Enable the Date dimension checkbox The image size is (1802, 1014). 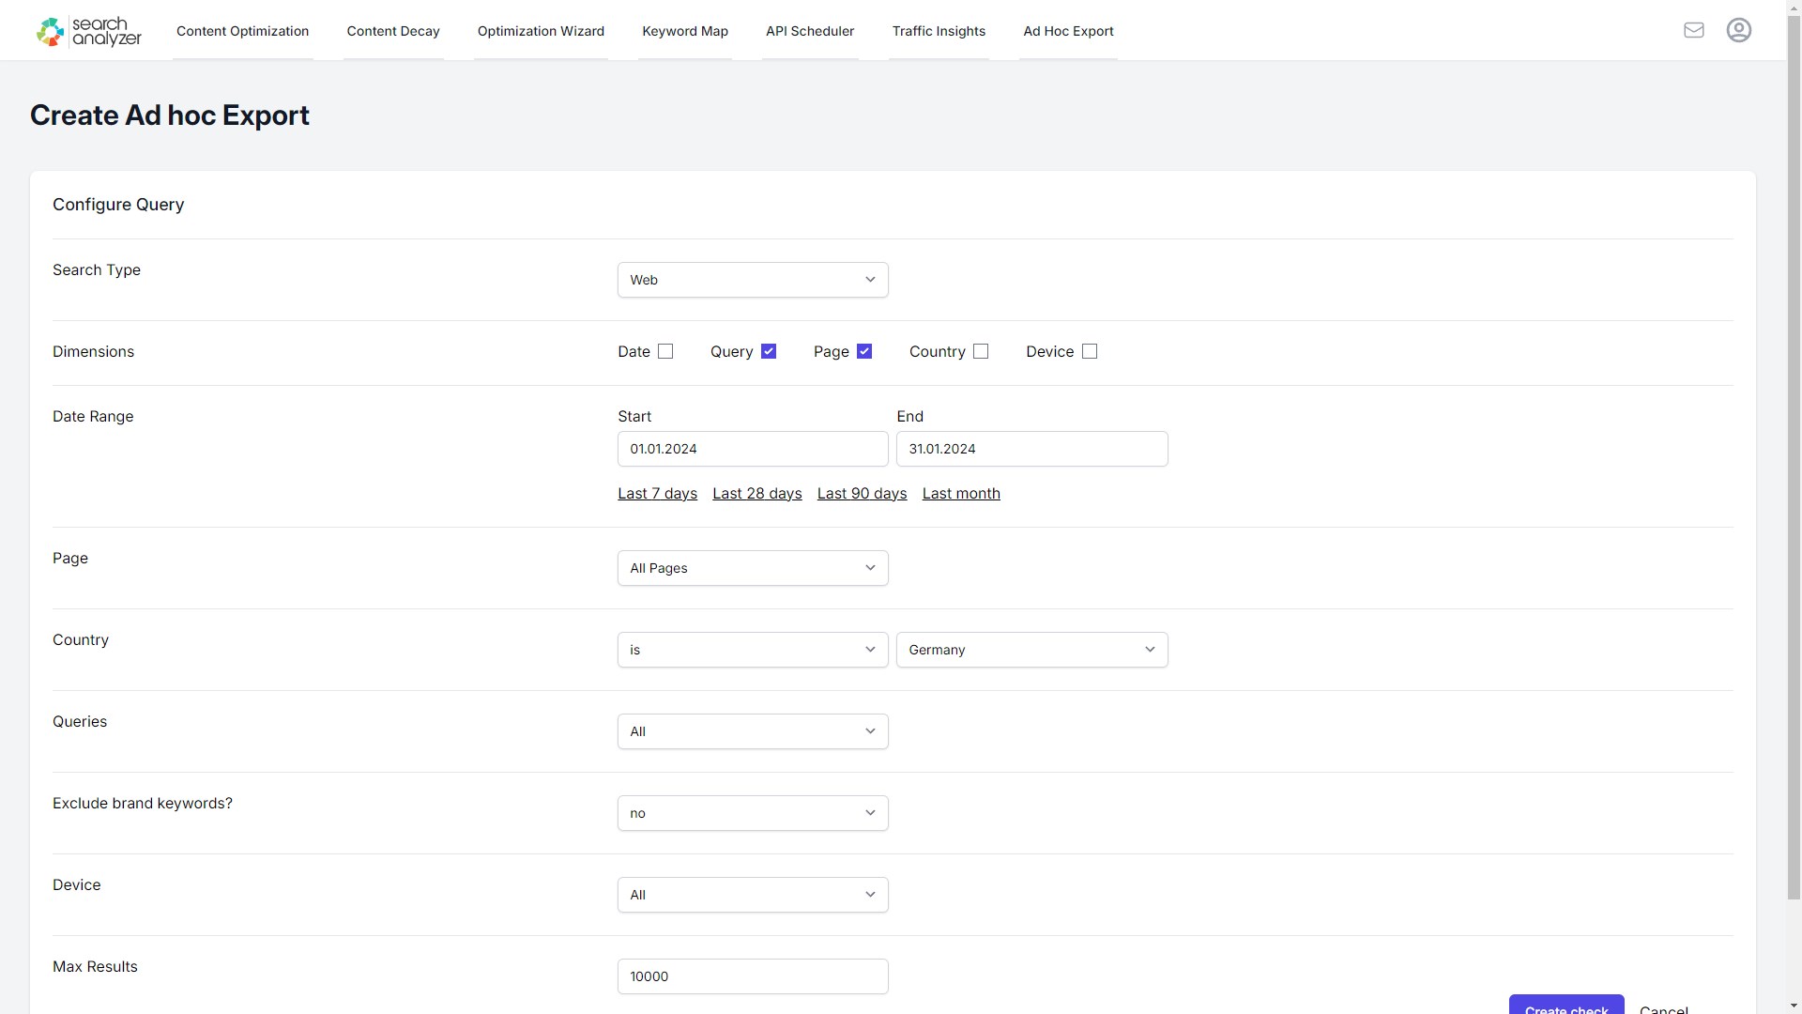tap(665, 351)
